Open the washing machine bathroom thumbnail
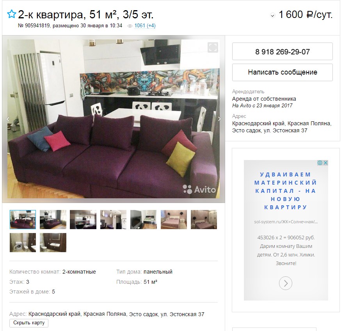Screen dimensions: 343x331 click(x=23, y=242)
